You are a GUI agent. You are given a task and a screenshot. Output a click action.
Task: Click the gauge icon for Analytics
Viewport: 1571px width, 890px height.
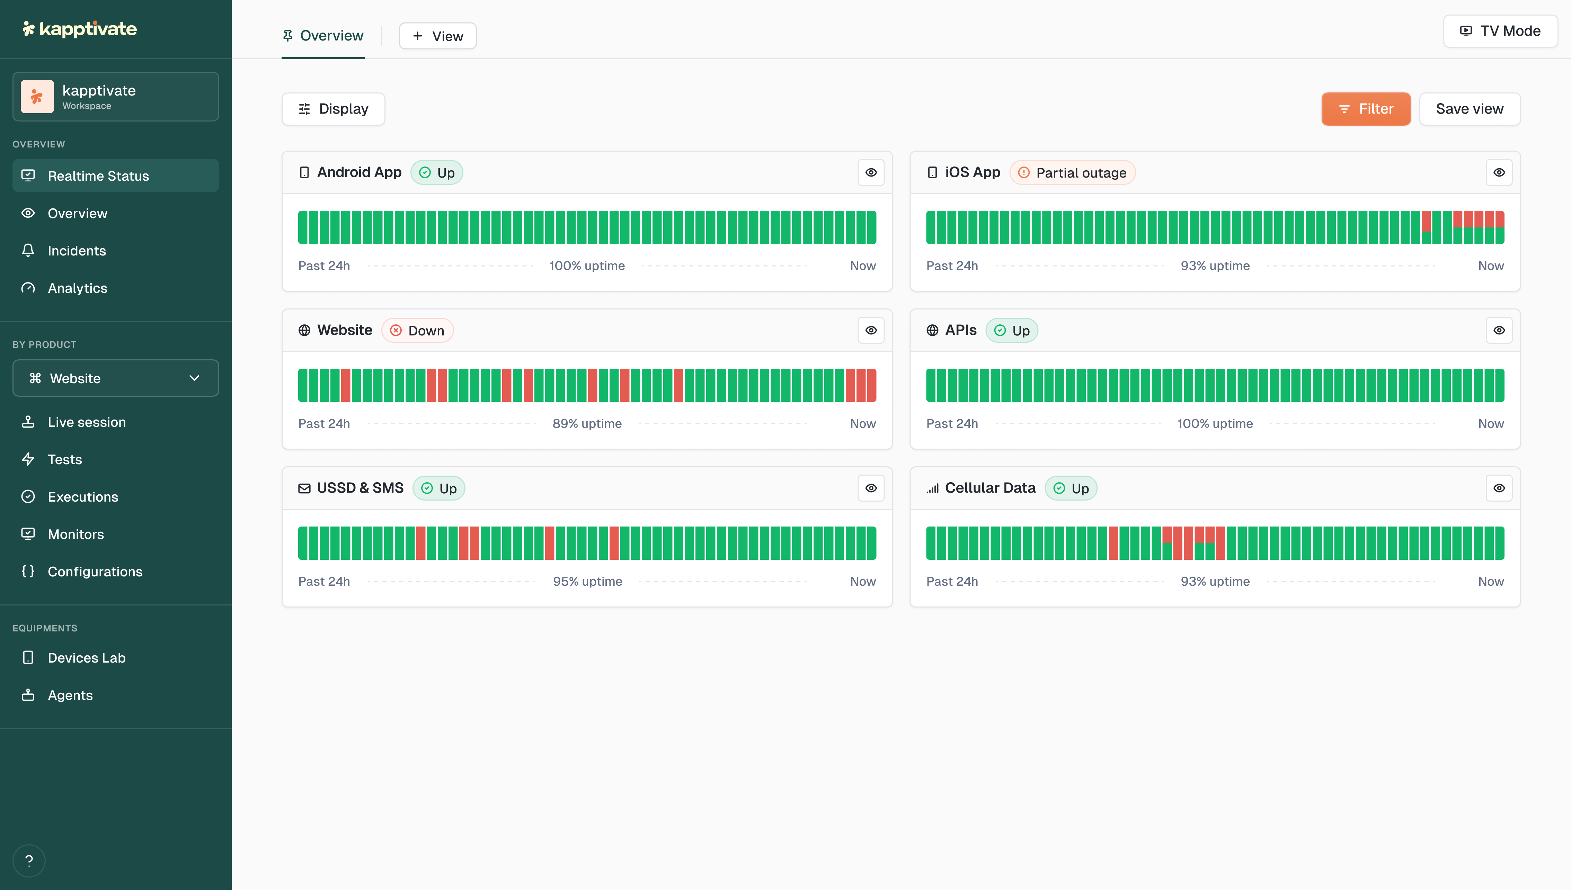coord(28,288)
